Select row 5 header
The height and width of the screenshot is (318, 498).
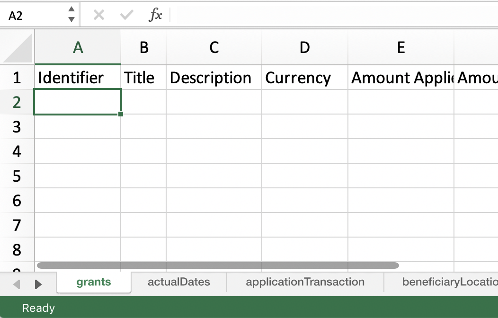17,176
